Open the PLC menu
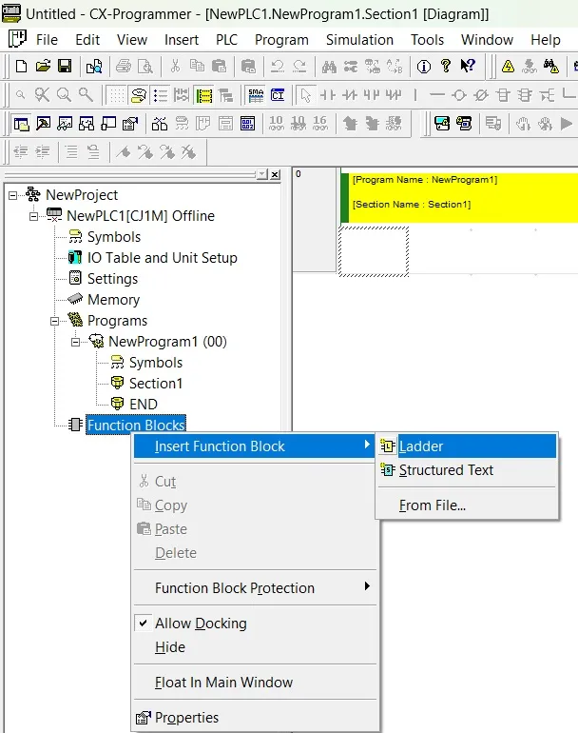Screen dimensions: 578x733 226,40
